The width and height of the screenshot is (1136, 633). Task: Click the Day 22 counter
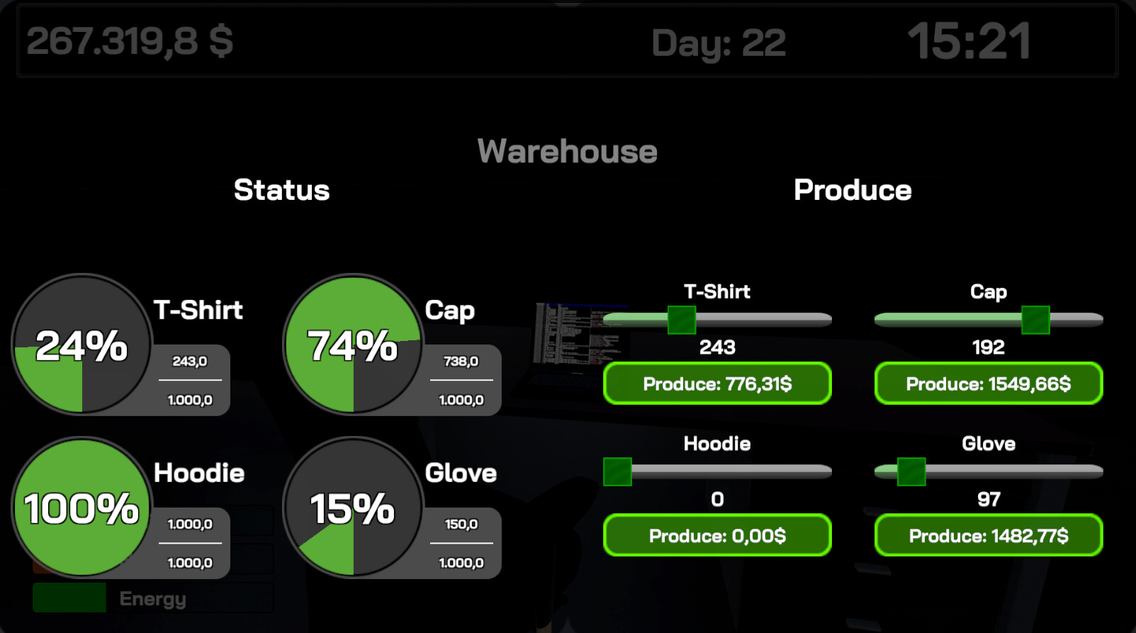[718, 43]
